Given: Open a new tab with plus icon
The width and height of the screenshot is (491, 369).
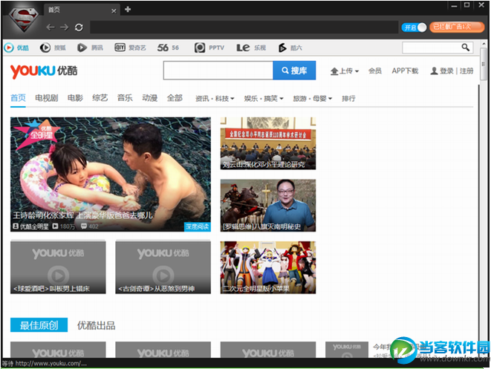Looking at the screenshot, I should (x=128, y=9).
